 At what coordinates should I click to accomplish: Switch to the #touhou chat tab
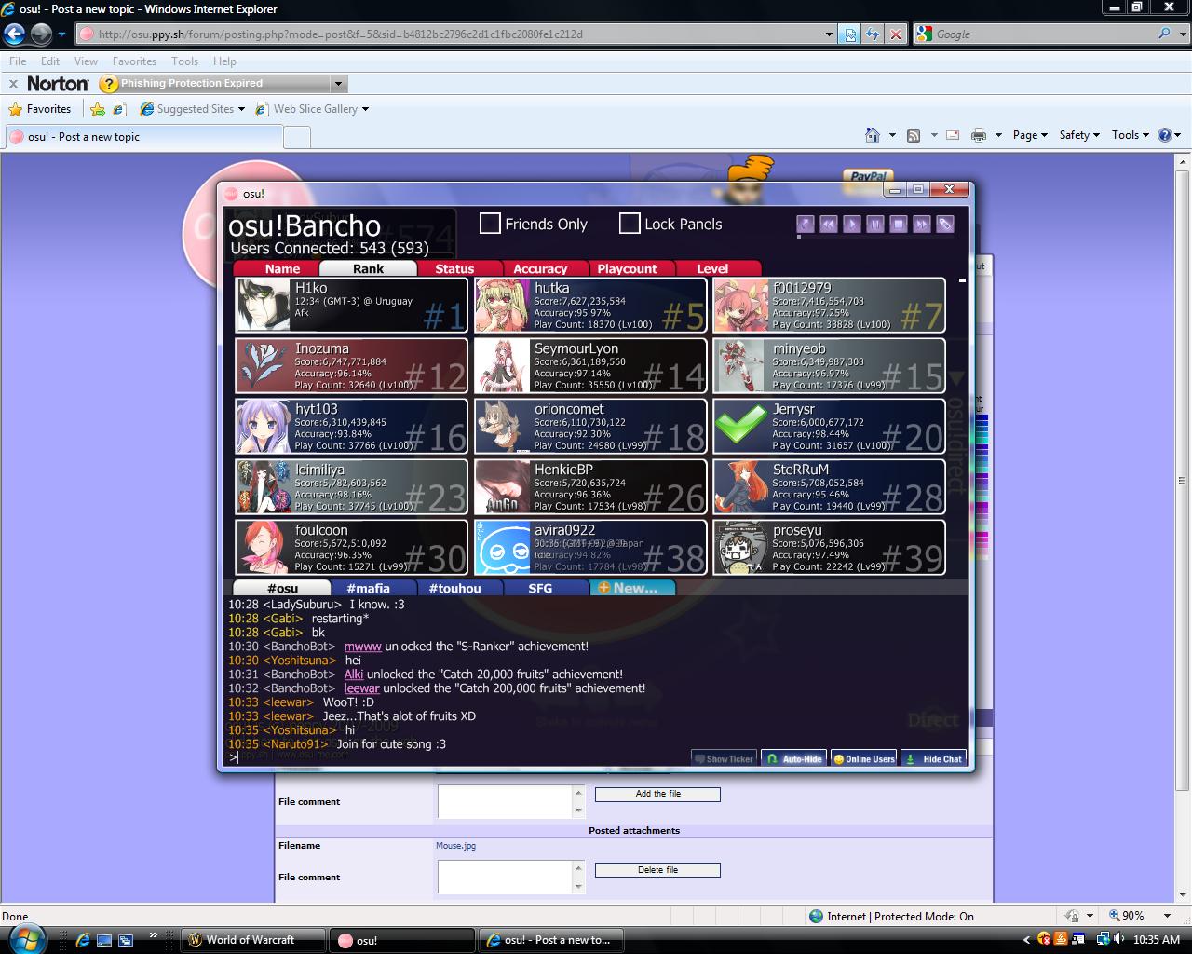pyautogui.click(x=454, y=588)
